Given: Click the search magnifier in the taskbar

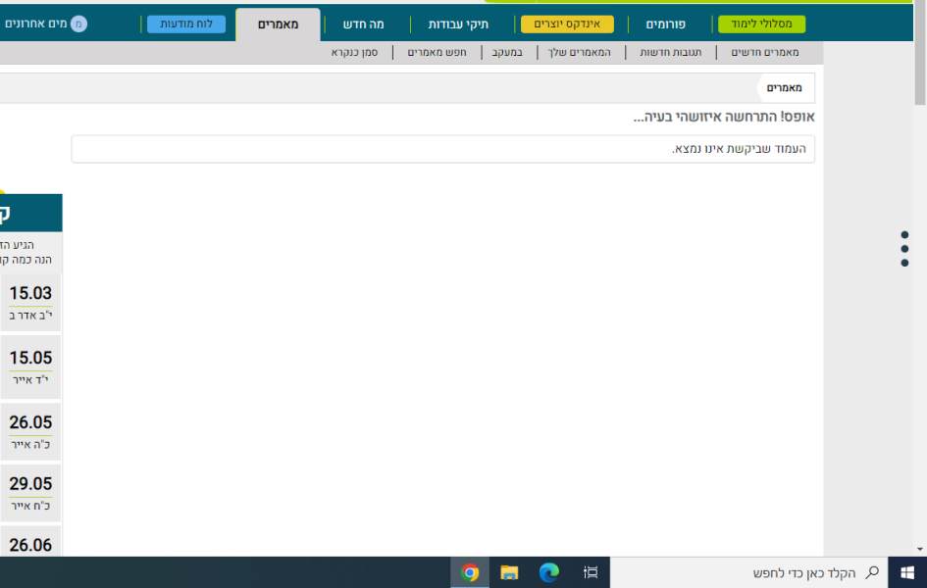Looking at the screenshot, I should tap(872, 573).
